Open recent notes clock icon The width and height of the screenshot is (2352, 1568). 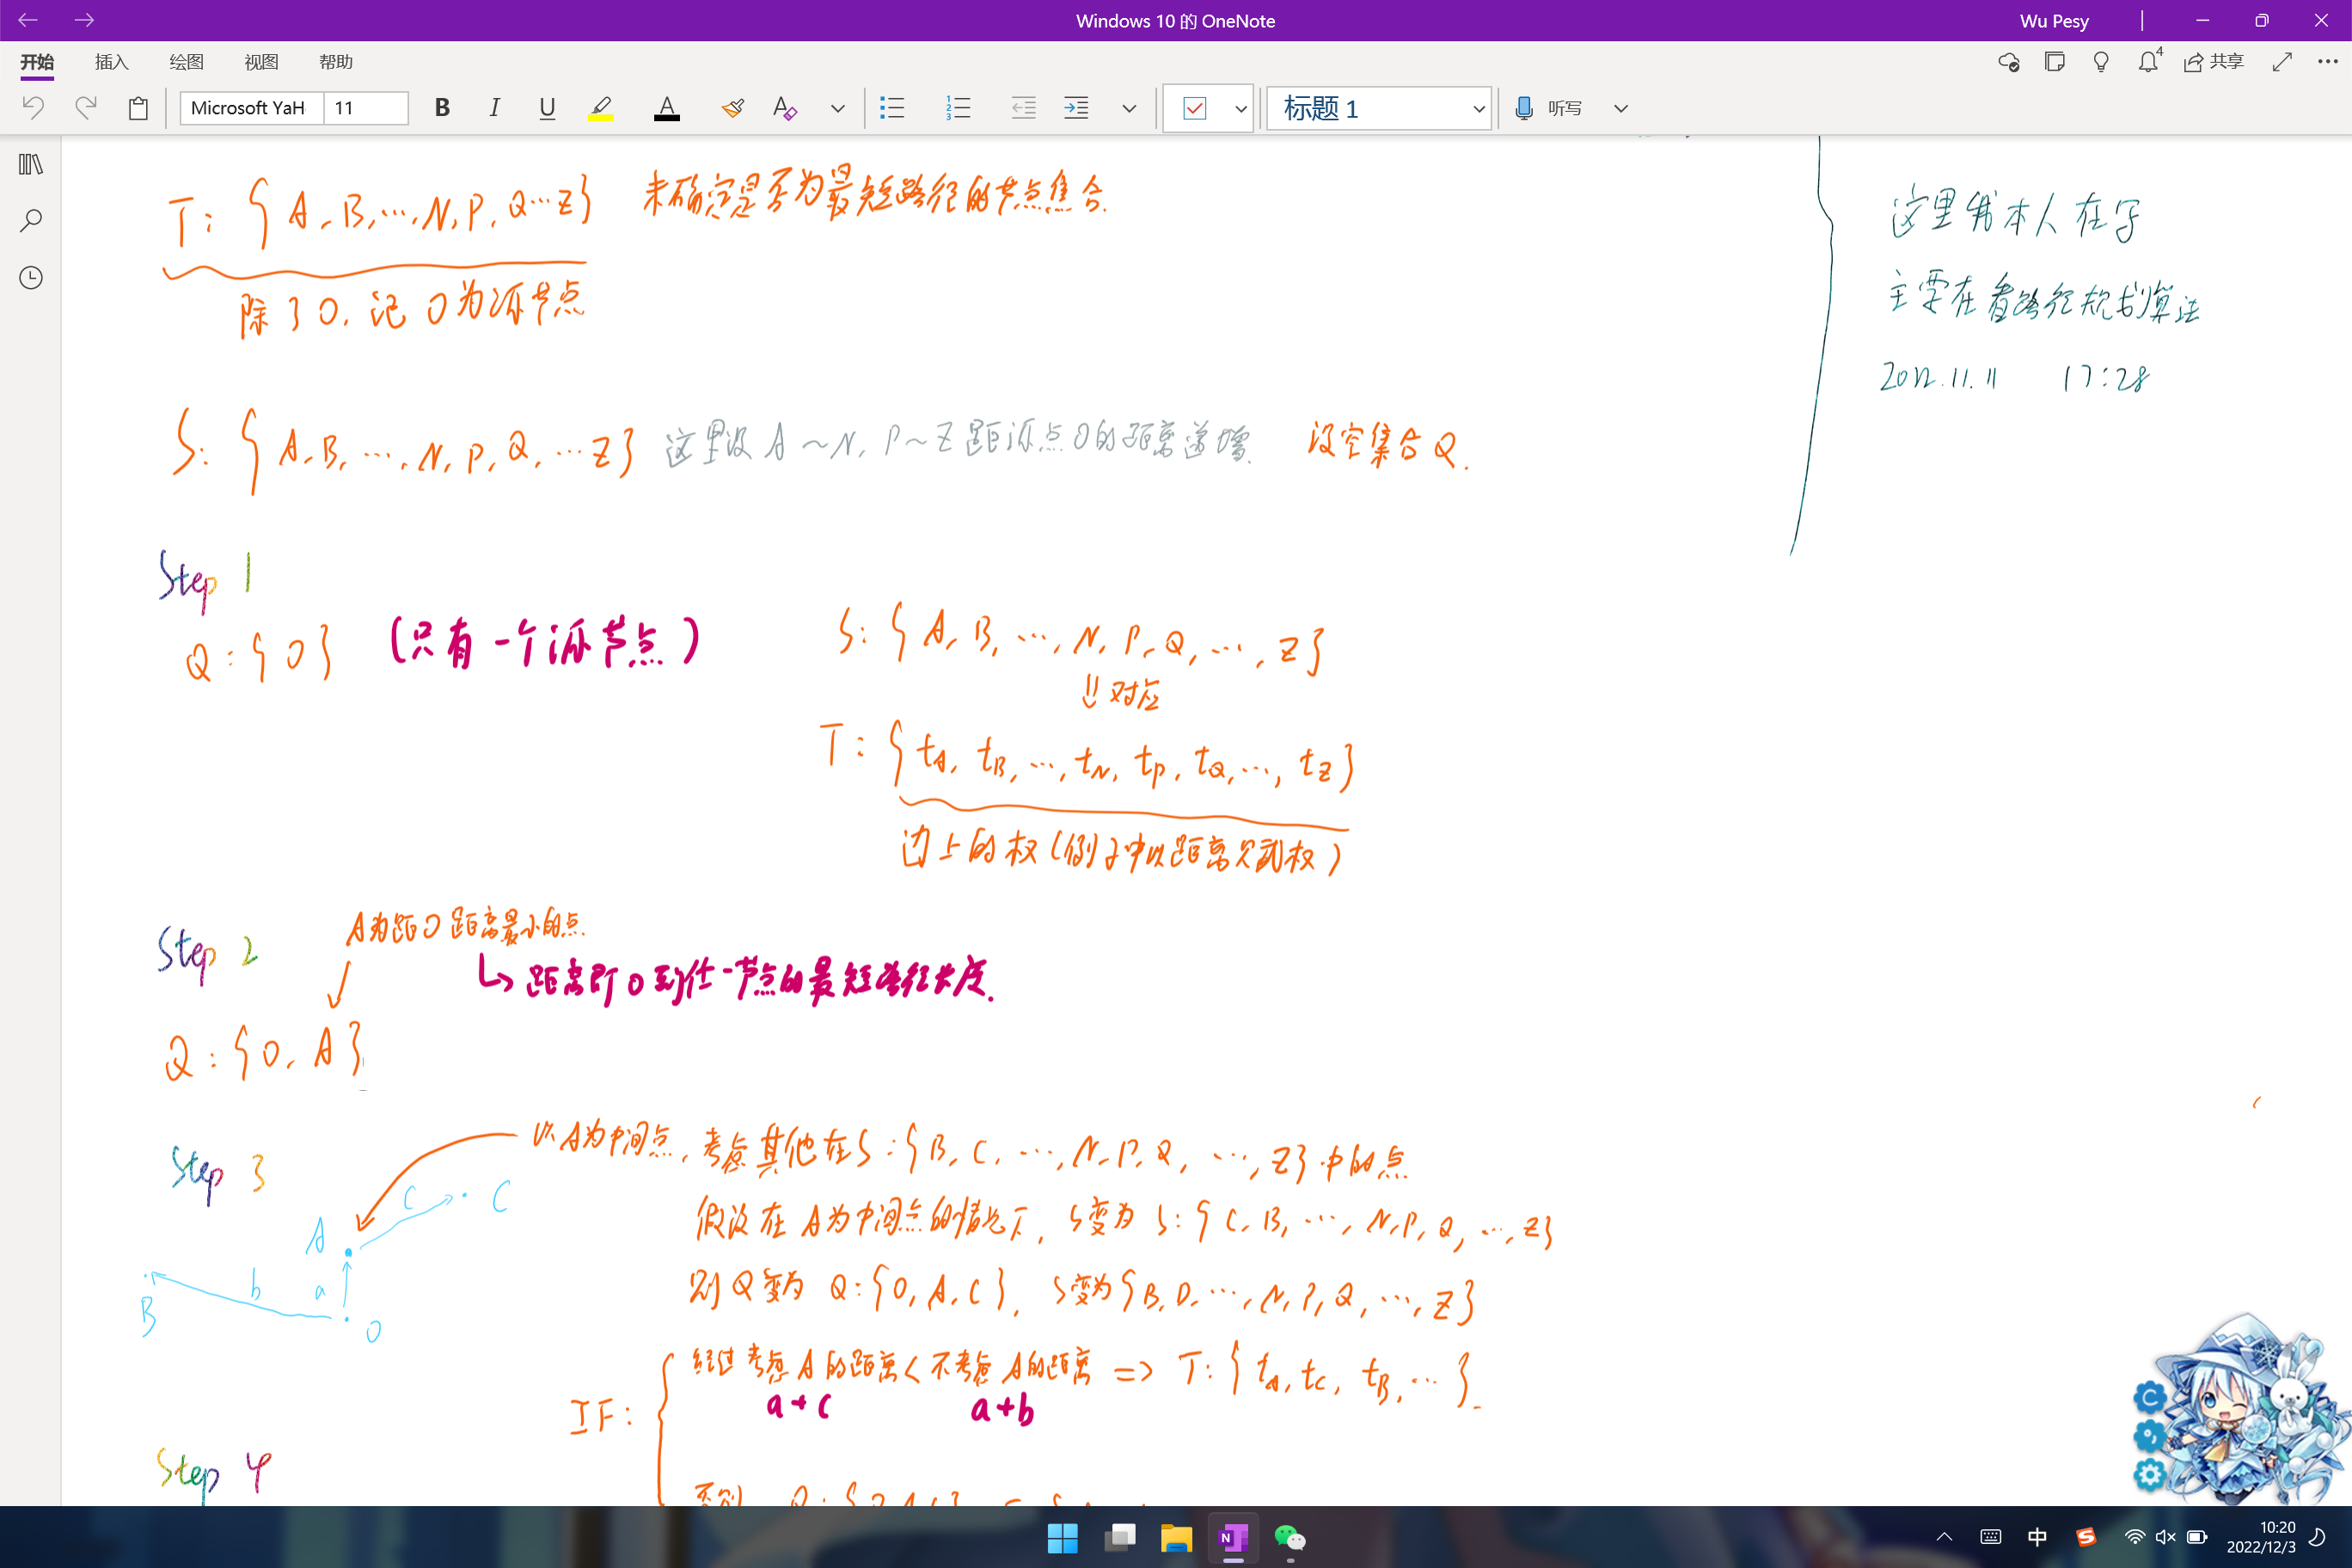click(31, 277)
